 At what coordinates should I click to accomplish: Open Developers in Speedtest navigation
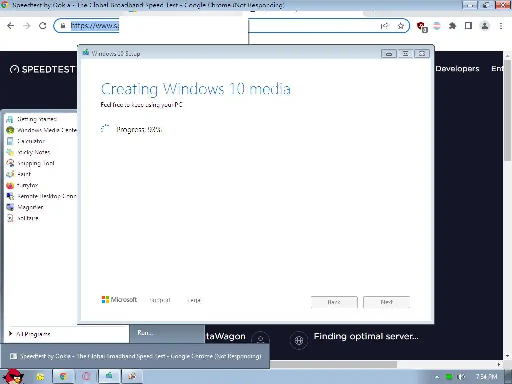click(457, 69)
